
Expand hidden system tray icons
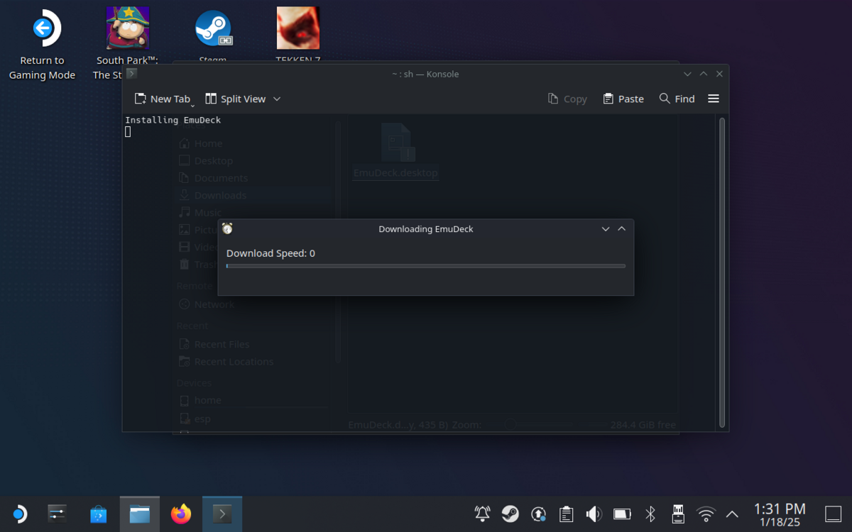point(732,514)
